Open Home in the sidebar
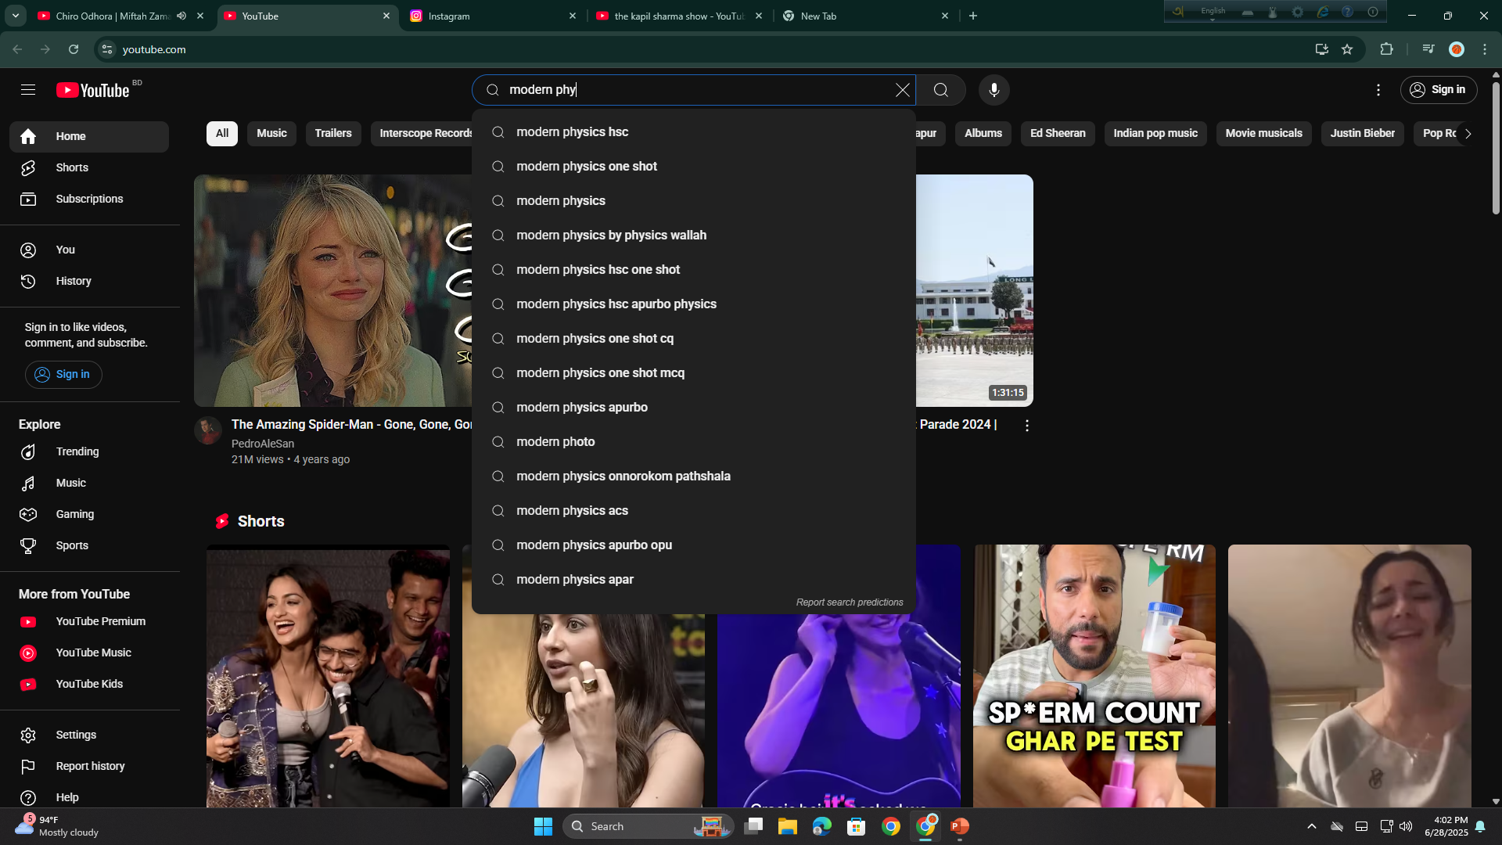 (x=89, y=136)
